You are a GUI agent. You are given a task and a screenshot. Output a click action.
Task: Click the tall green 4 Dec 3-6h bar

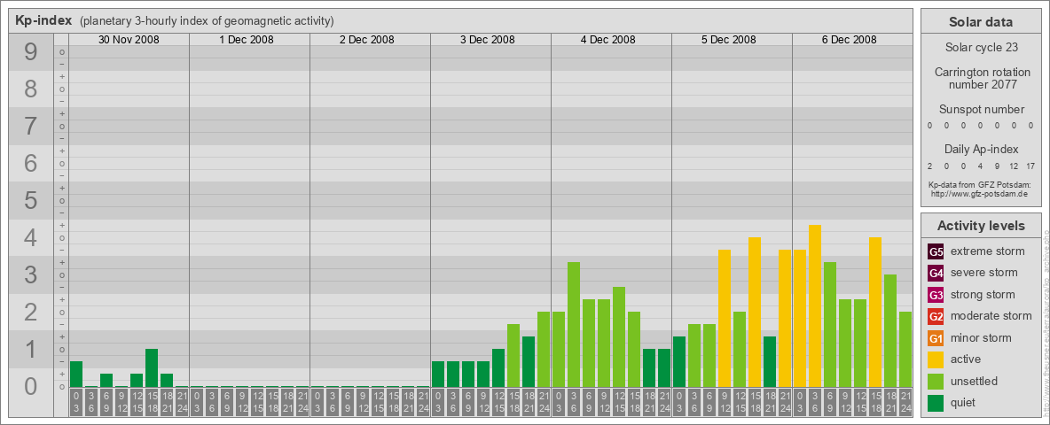coord(573,325)
